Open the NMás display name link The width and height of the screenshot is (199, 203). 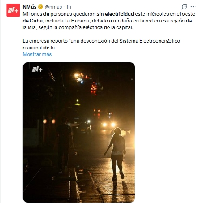(x=30, y=7)
